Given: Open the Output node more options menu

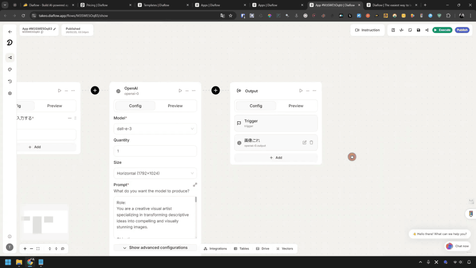Looking at the screenshot, I should (315, 91).
